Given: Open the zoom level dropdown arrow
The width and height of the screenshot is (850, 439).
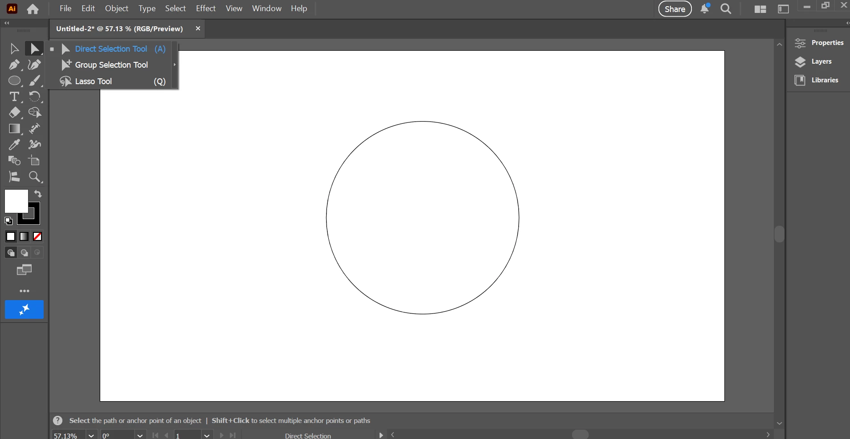Looking at the screenshot, I should tap(91, 435).
